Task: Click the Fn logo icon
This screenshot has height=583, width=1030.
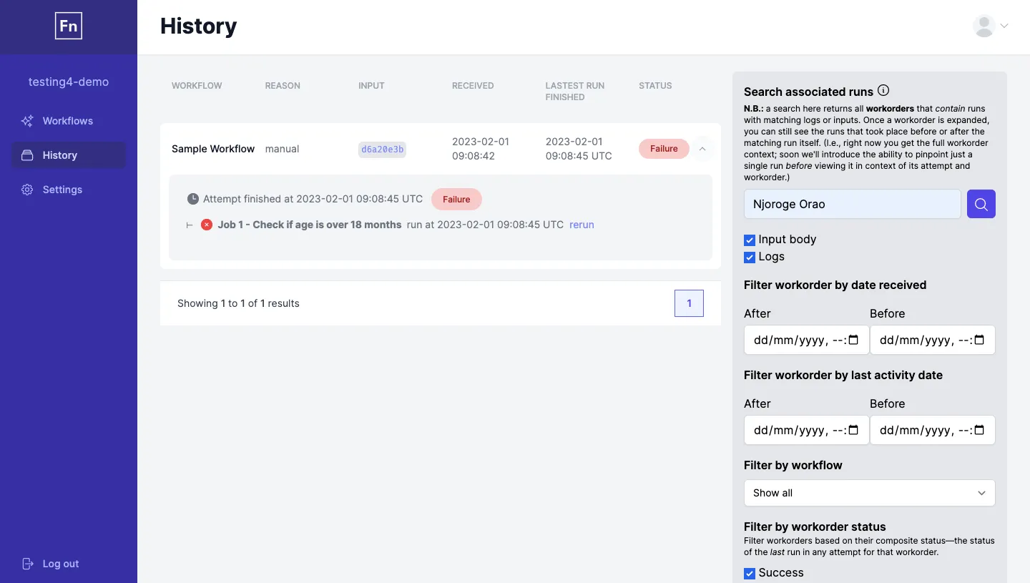Action: [69, 26]
